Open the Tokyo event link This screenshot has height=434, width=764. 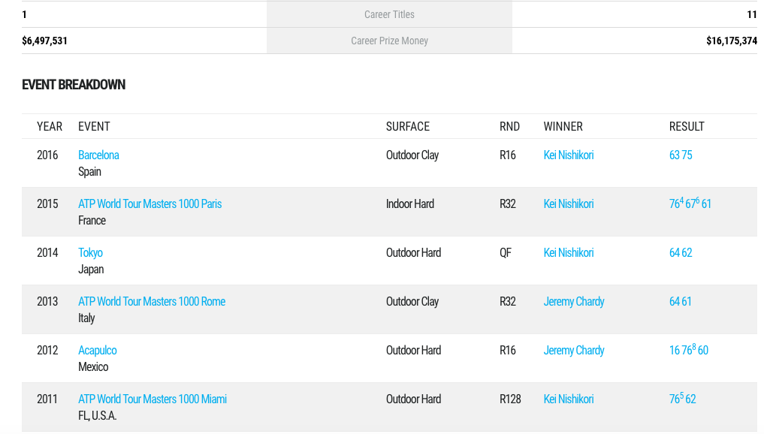[90, 252]
